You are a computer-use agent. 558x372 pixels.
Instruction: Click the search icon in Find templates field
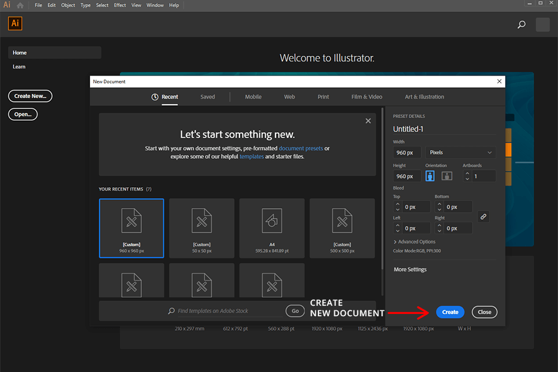pyautogui.click(x=171, y=310)
